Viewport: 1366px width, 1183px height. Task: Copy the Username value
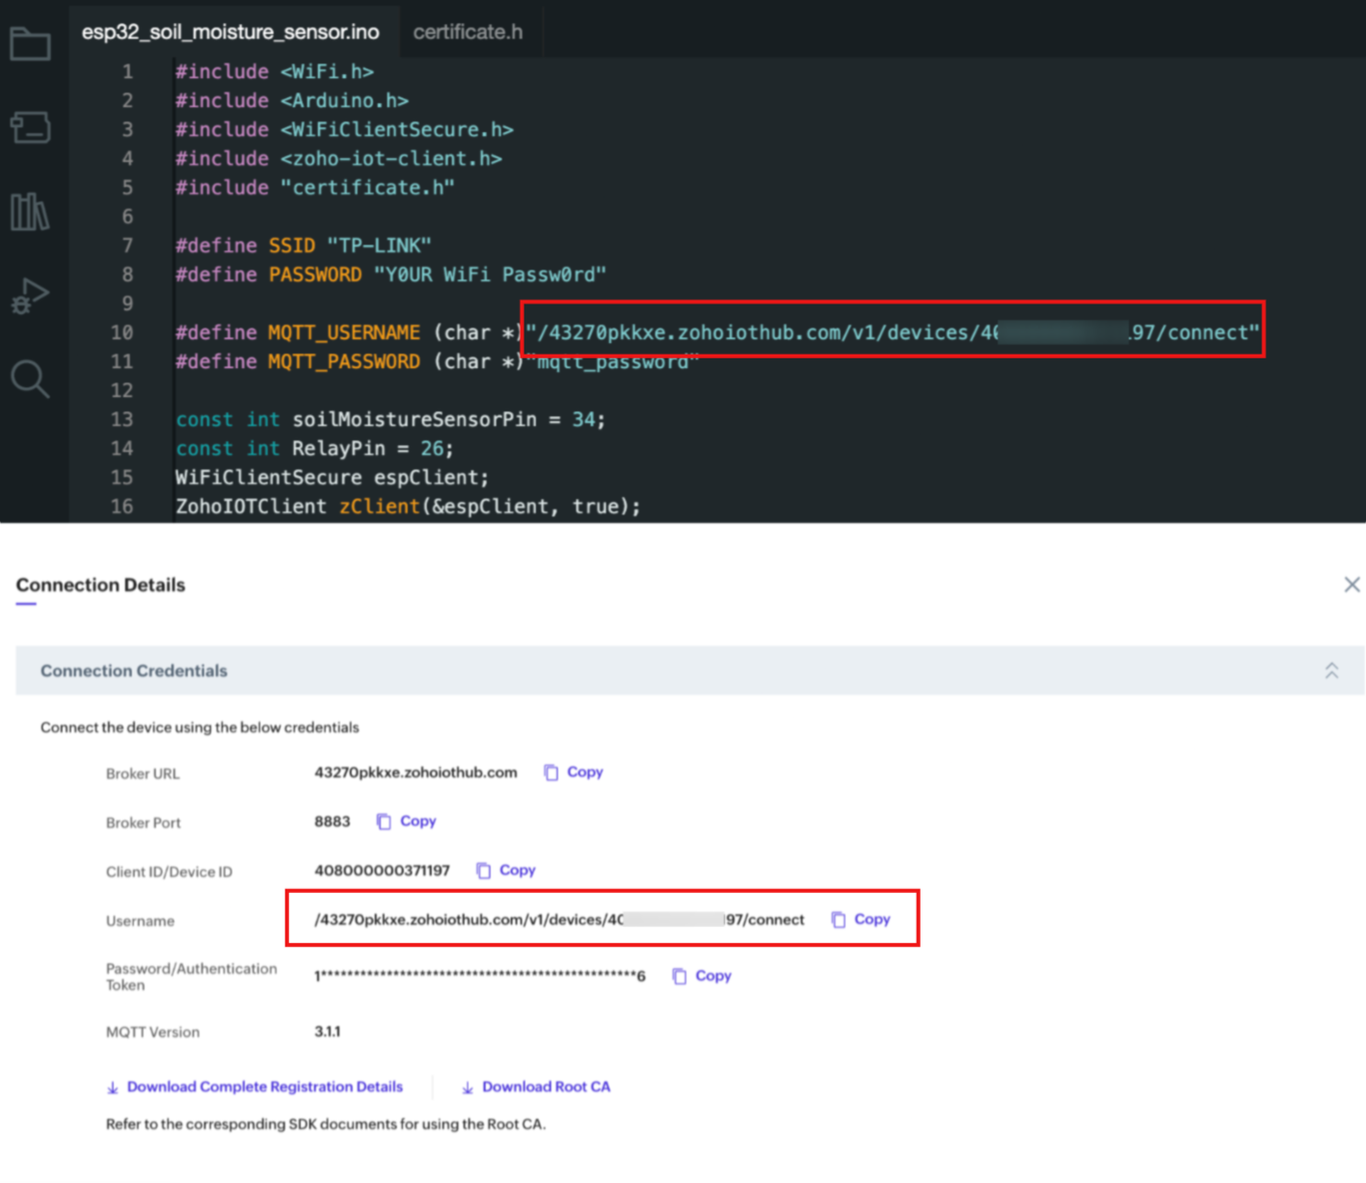point(871,919)
